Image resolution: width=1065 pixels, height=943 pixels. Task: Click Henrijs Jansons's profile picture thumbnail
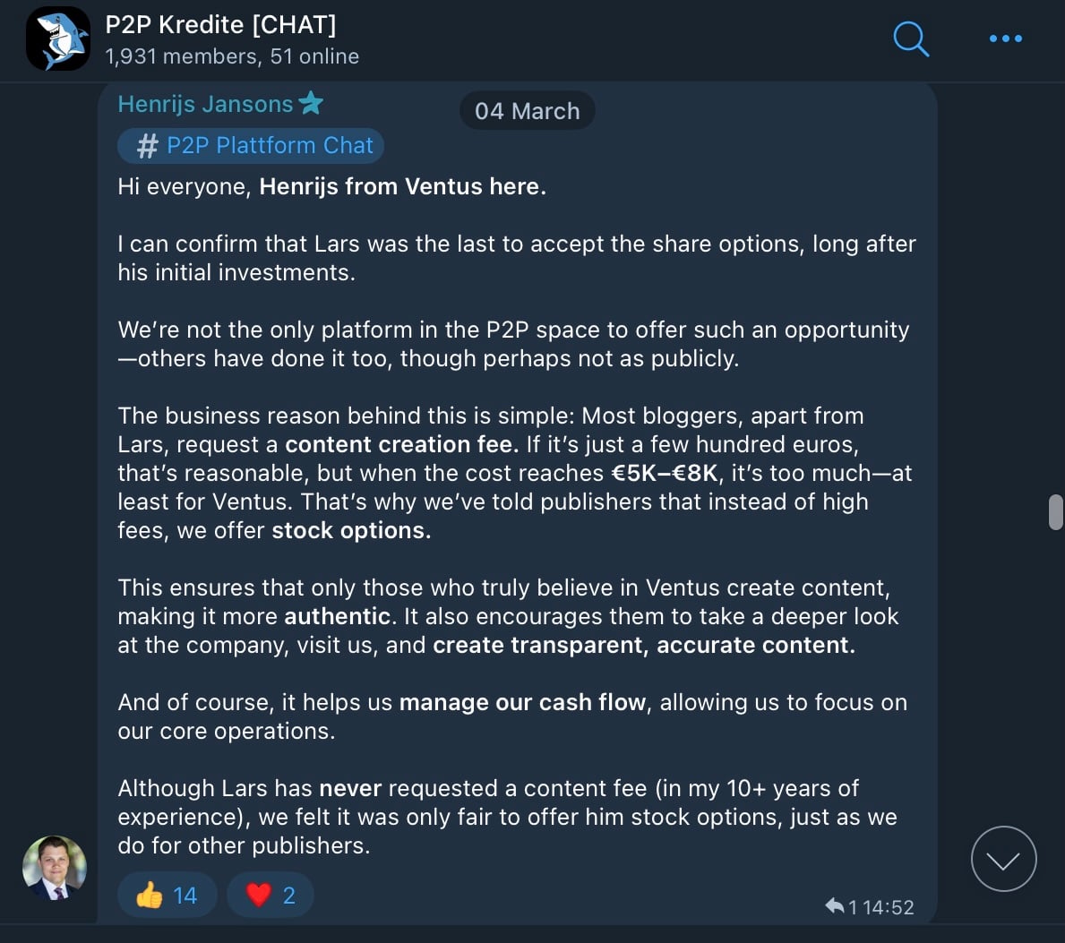tap(54, 867)
